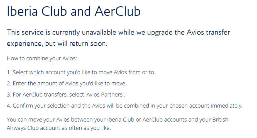Image resolution: width=257 pixels, height=138 pixels.
Task: Click the "3." list number
Action: [x=9, y=95]
